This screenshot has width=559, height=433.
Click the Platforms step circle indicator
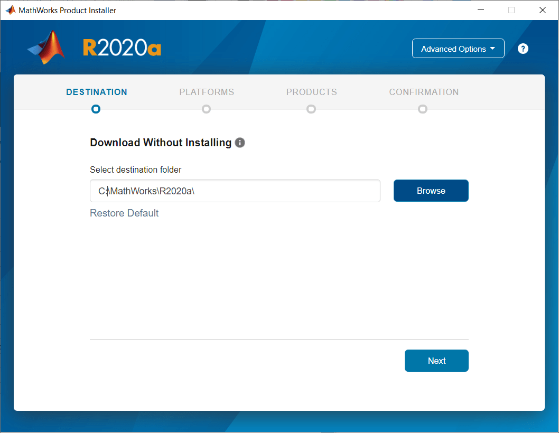pos(206,109)
